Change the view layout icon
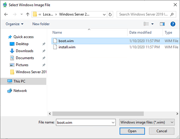180x139 pixels. pyautogui.click(x=146, y=24)
